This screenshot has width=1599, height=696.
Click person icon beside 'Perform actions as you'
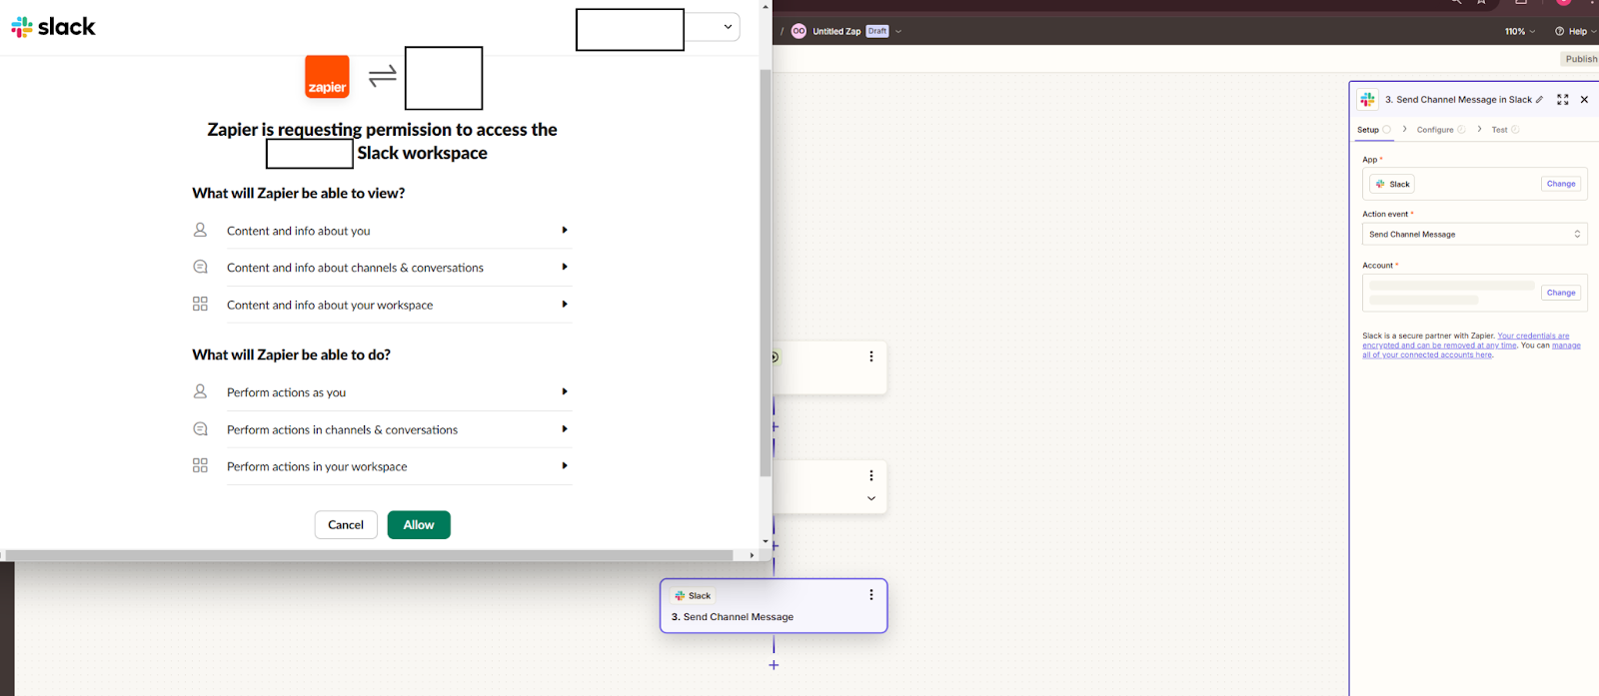[x=200, y=391]
